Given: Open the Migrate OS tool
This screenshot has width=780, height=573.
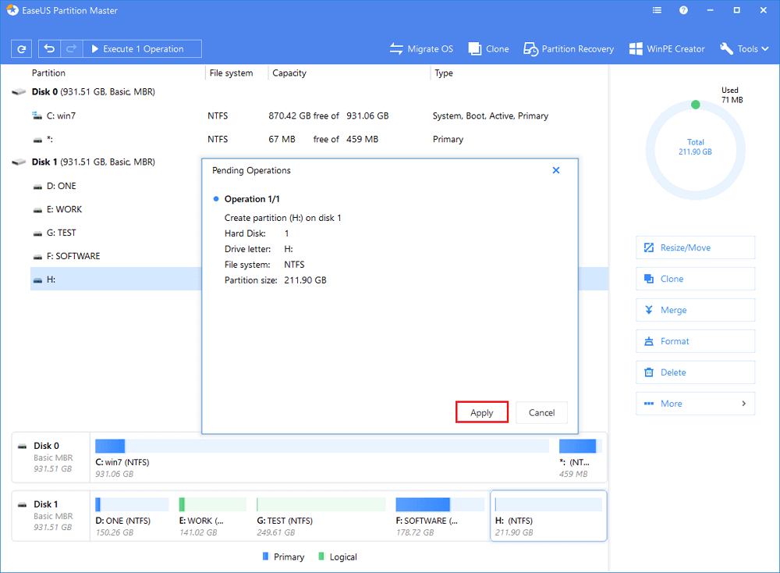Looking at the screenshot, I should tap(421, 48).
